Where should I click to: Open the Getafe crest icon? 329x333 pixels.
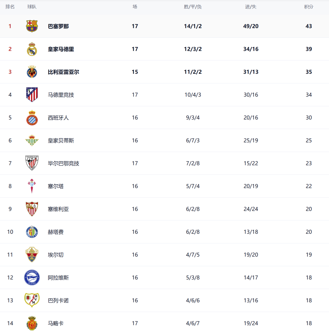tap(32, 232)
